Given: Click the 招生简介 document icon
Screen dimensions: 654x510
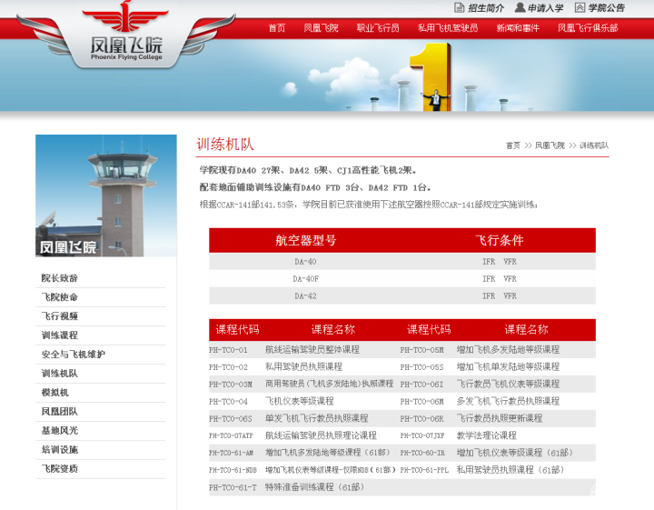Looking at the screenshot, I should pos(459,7).
